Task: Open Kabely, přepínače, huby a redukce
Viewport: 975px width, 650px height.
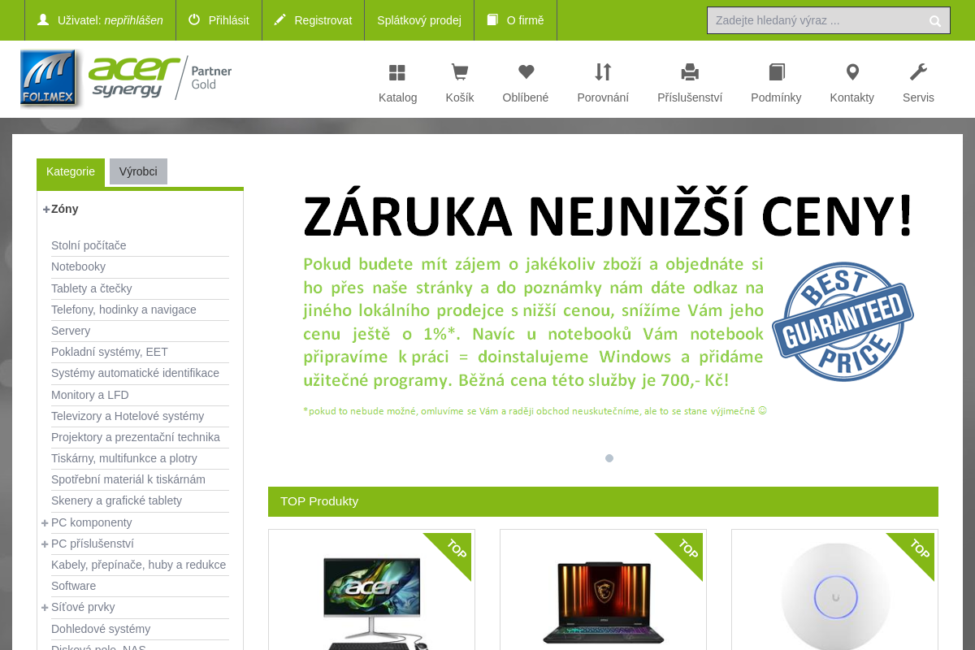Action: [138, 565]
